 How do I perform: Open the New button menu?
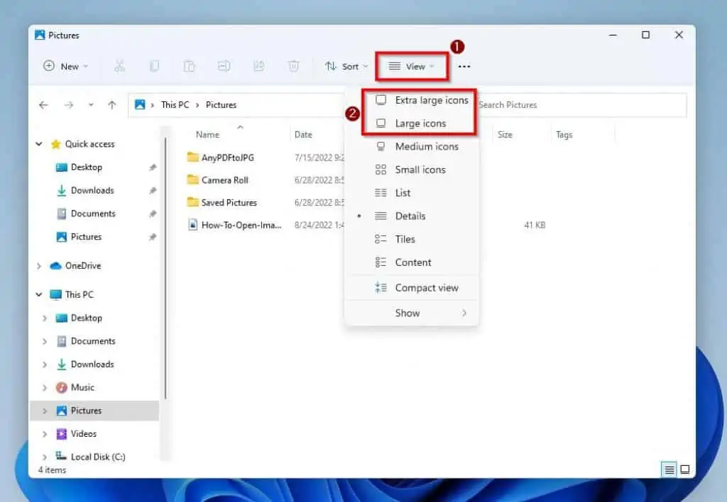tap(65, 66)
